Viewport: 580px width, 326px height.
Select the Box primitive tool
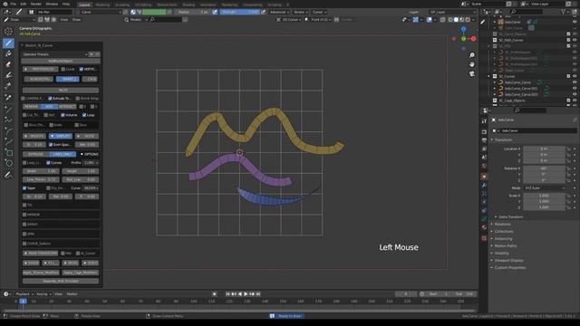click(x=8, y=152)
